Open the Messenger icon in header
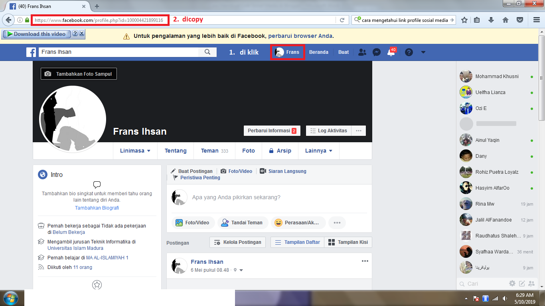 click(x=376, y=52)
